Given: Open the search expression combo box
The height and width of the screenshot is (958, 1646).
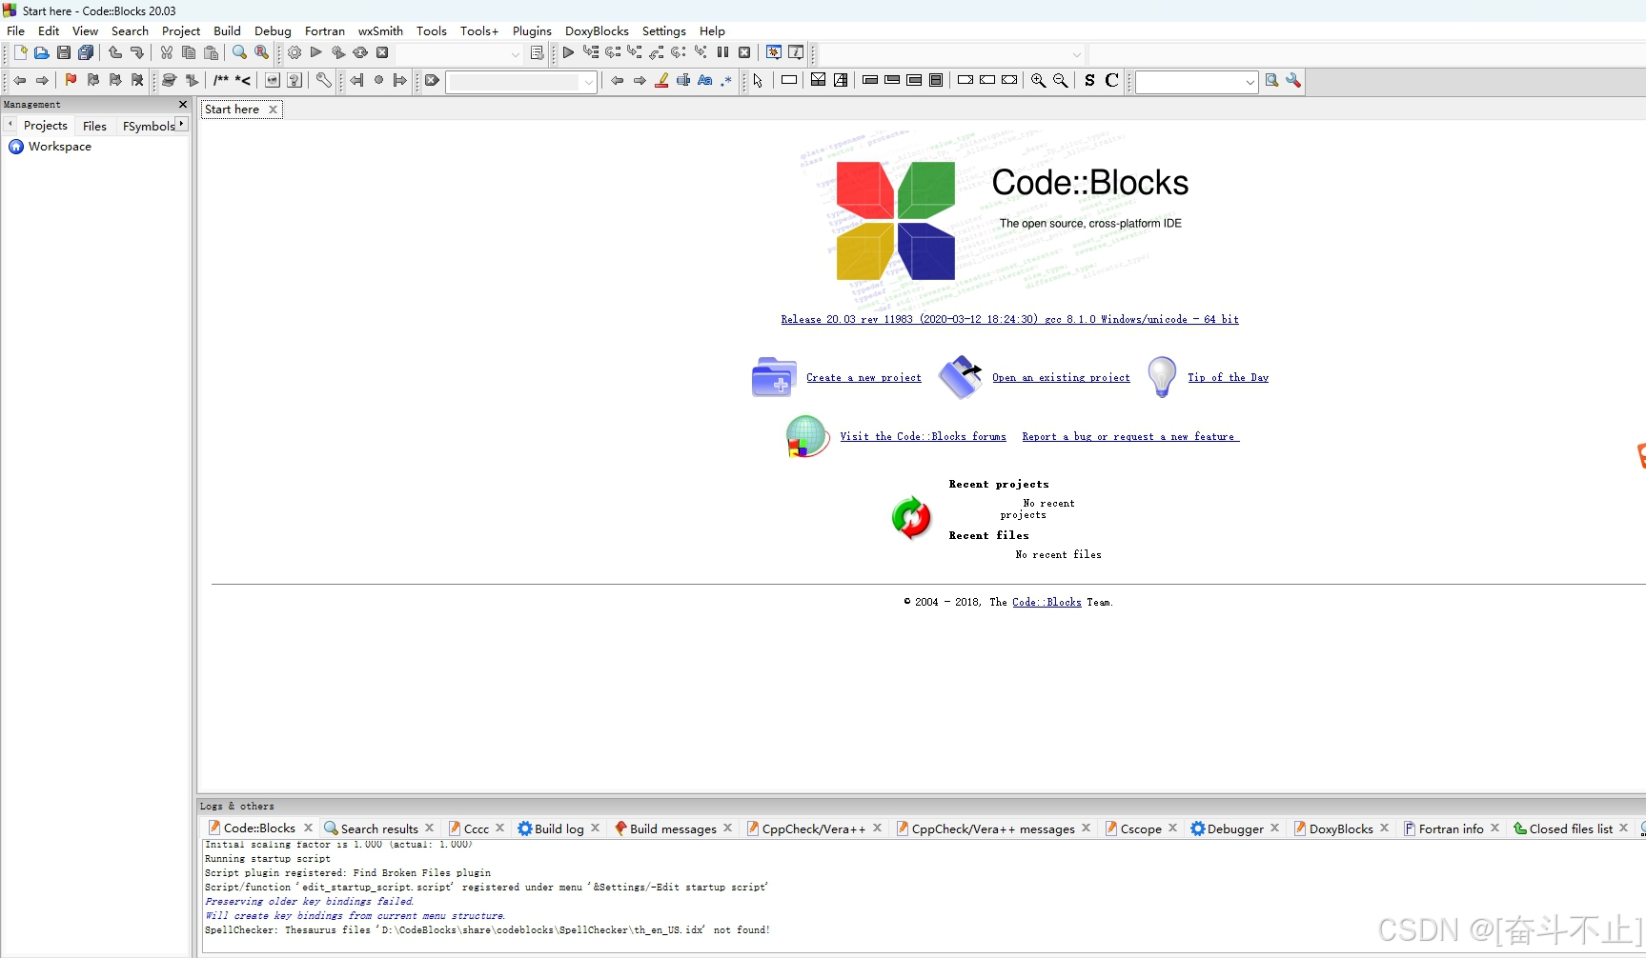Looking at the screenshot, I should [1196, 82].
